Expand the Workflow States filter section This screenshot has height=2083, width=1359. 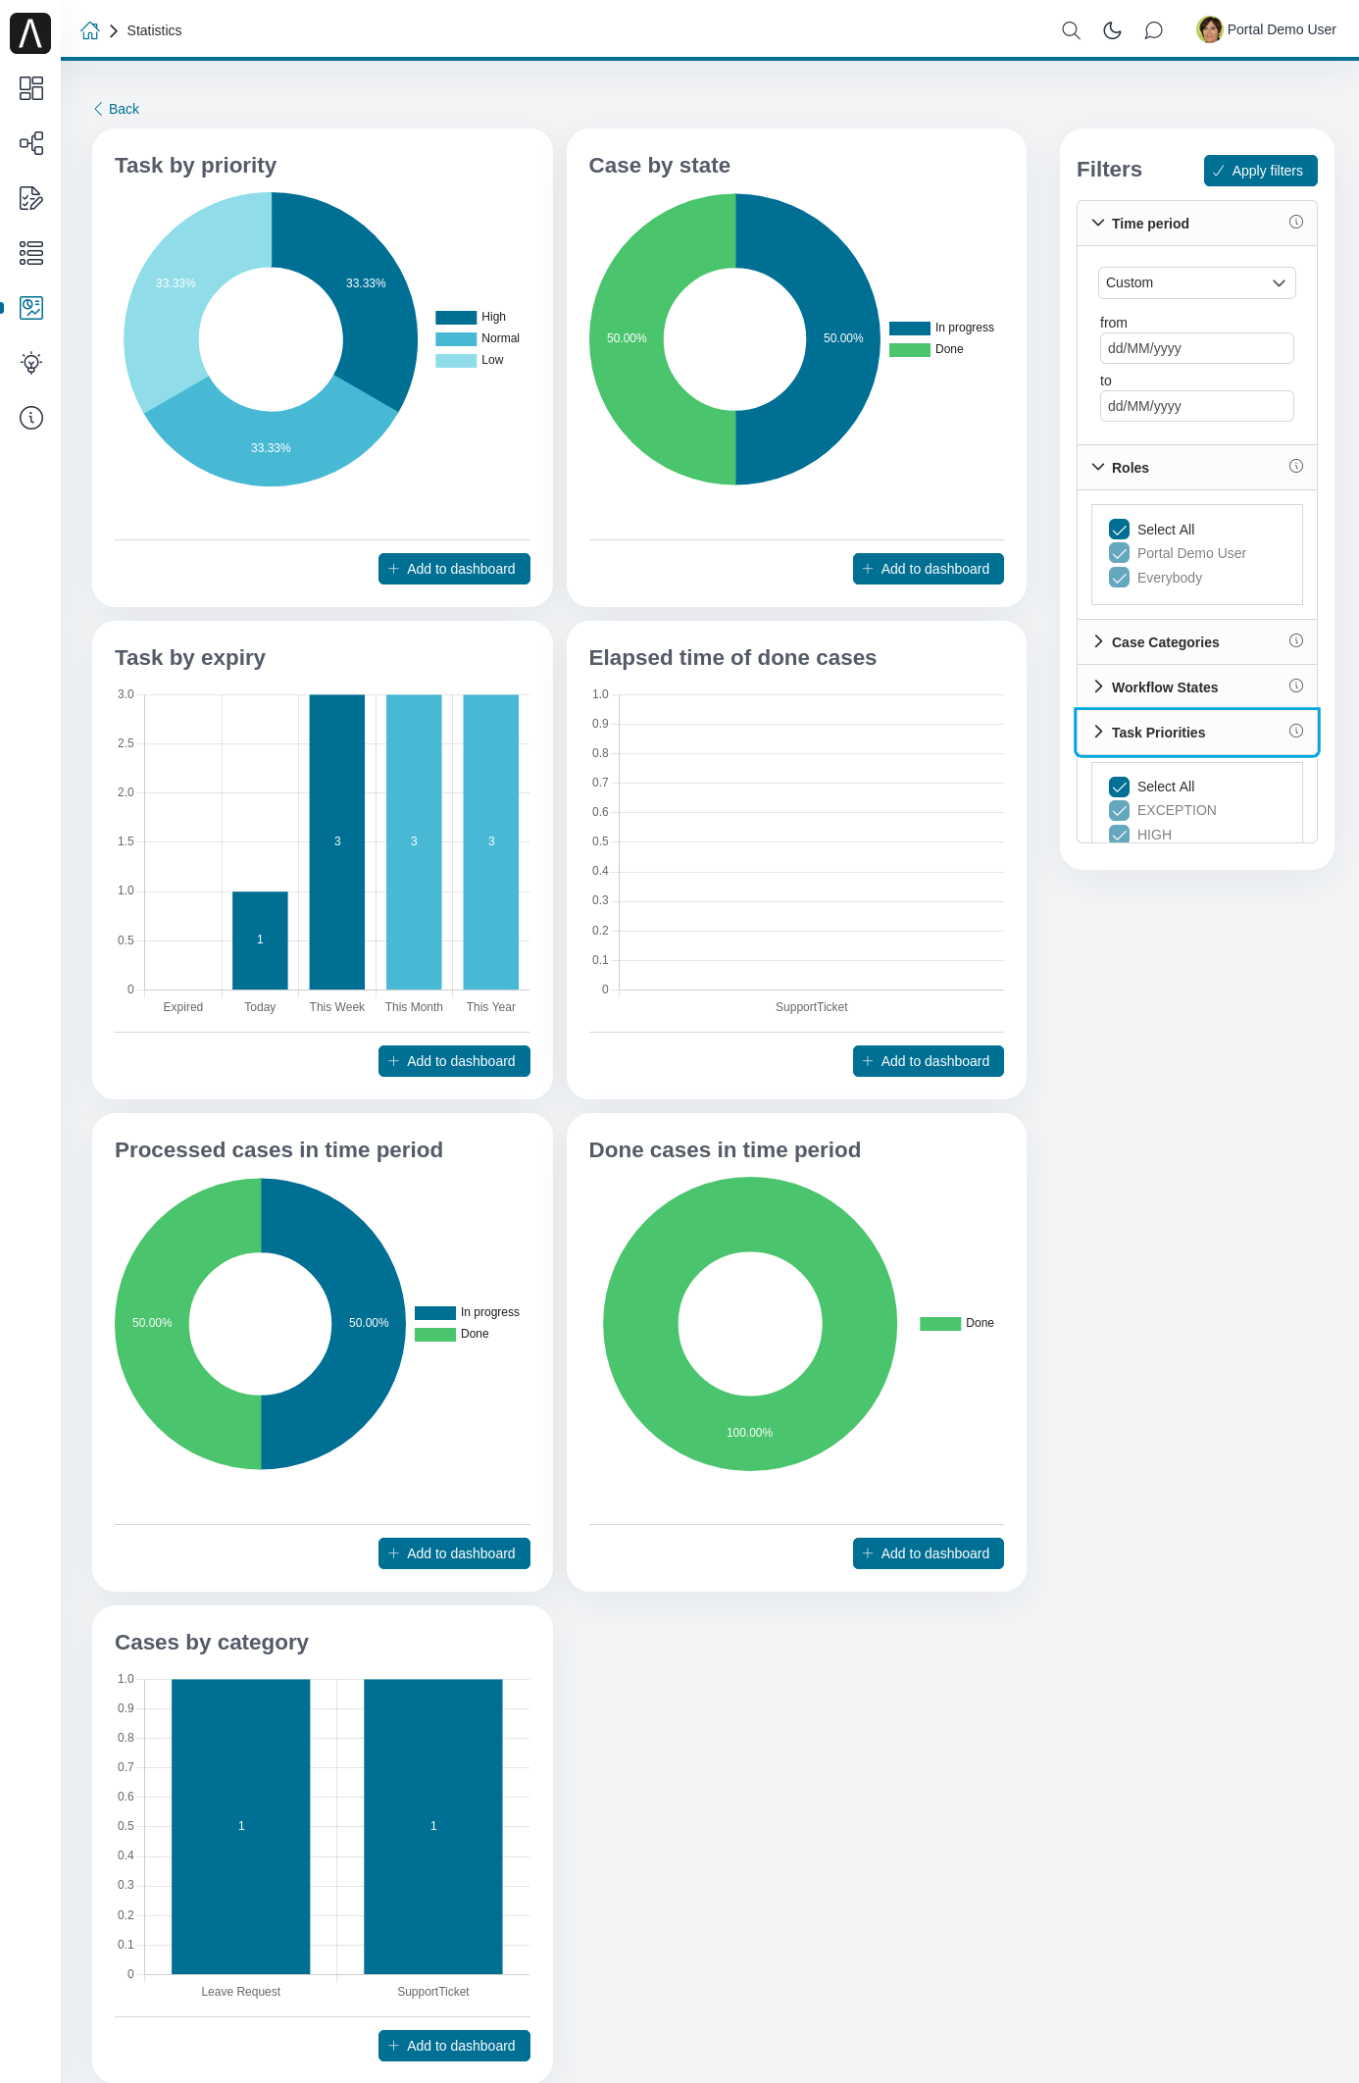1164,687
